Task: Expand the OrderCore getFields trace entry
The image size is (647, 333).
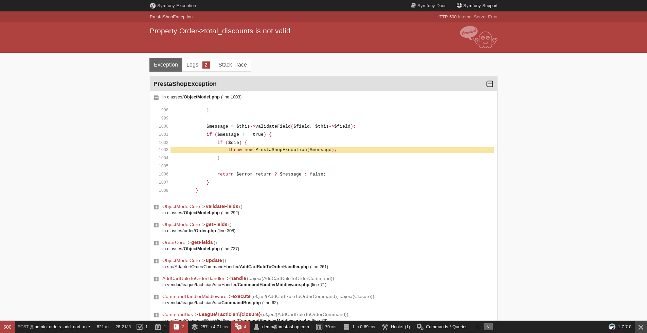Action: [x=156, y=243]
